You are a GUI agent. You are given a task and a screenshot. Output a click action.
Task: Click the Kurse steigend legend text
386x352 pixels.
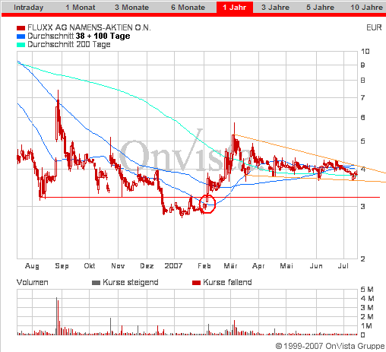pos(131,282)
